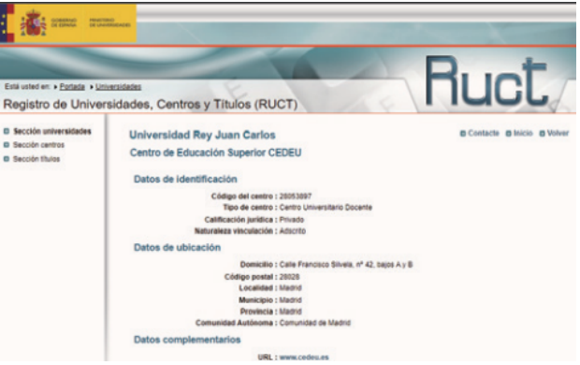580x365 pixels.
Task: Open the www.cedeu.es URL link
Action: tap(304, 358)
